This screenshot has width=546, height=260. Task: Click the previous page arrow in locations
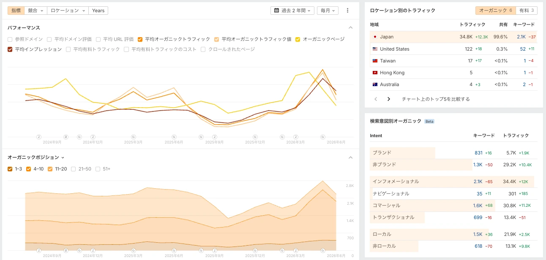(x=375, y=99)
